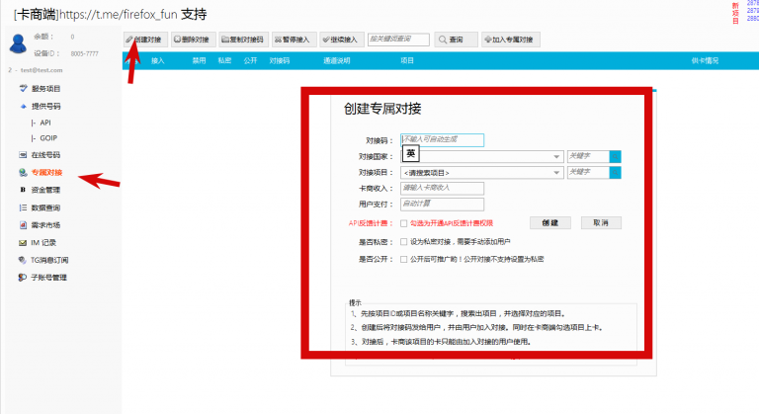Open the 对接项目 dropdown

(x=481, y=172)
